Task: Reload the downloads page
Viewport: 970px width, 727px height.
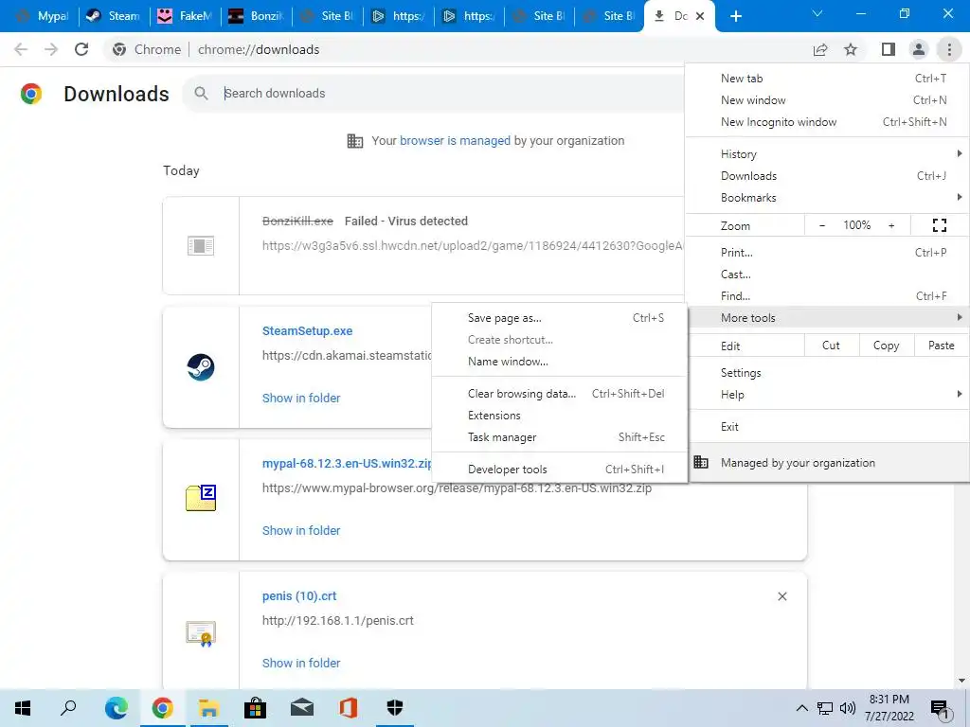Action: [81, 49]
